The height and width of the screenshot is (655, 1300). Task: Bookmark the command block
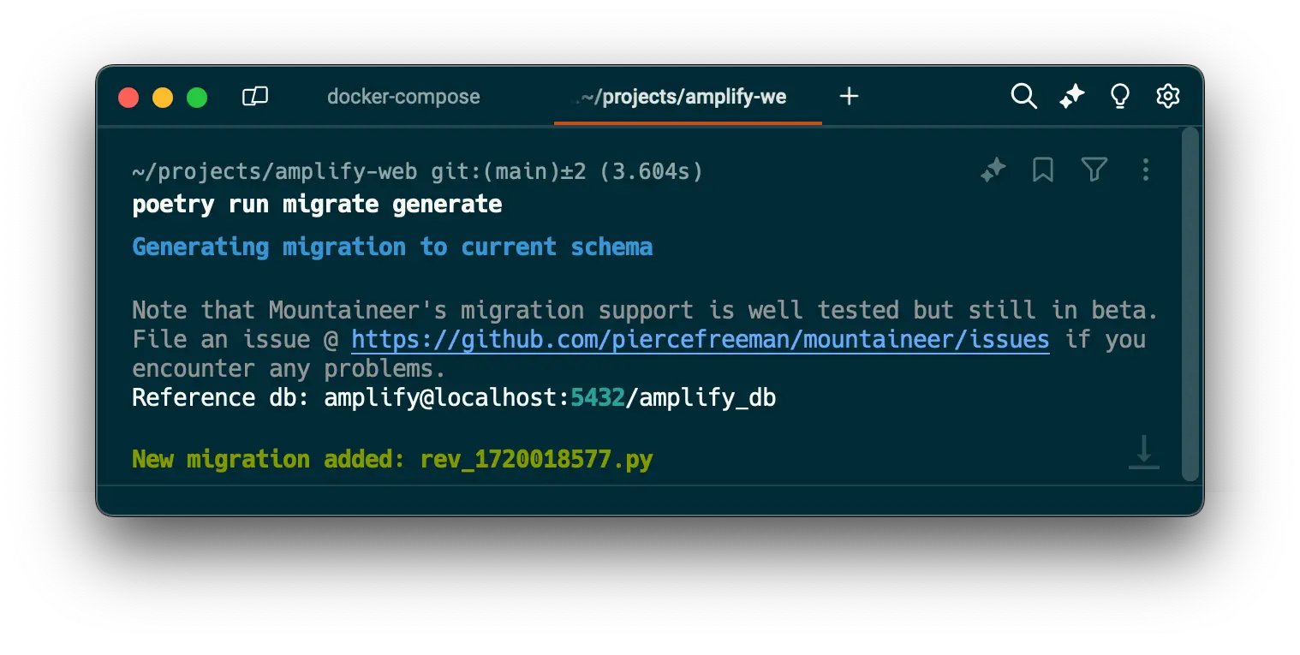pos(1043,170)
